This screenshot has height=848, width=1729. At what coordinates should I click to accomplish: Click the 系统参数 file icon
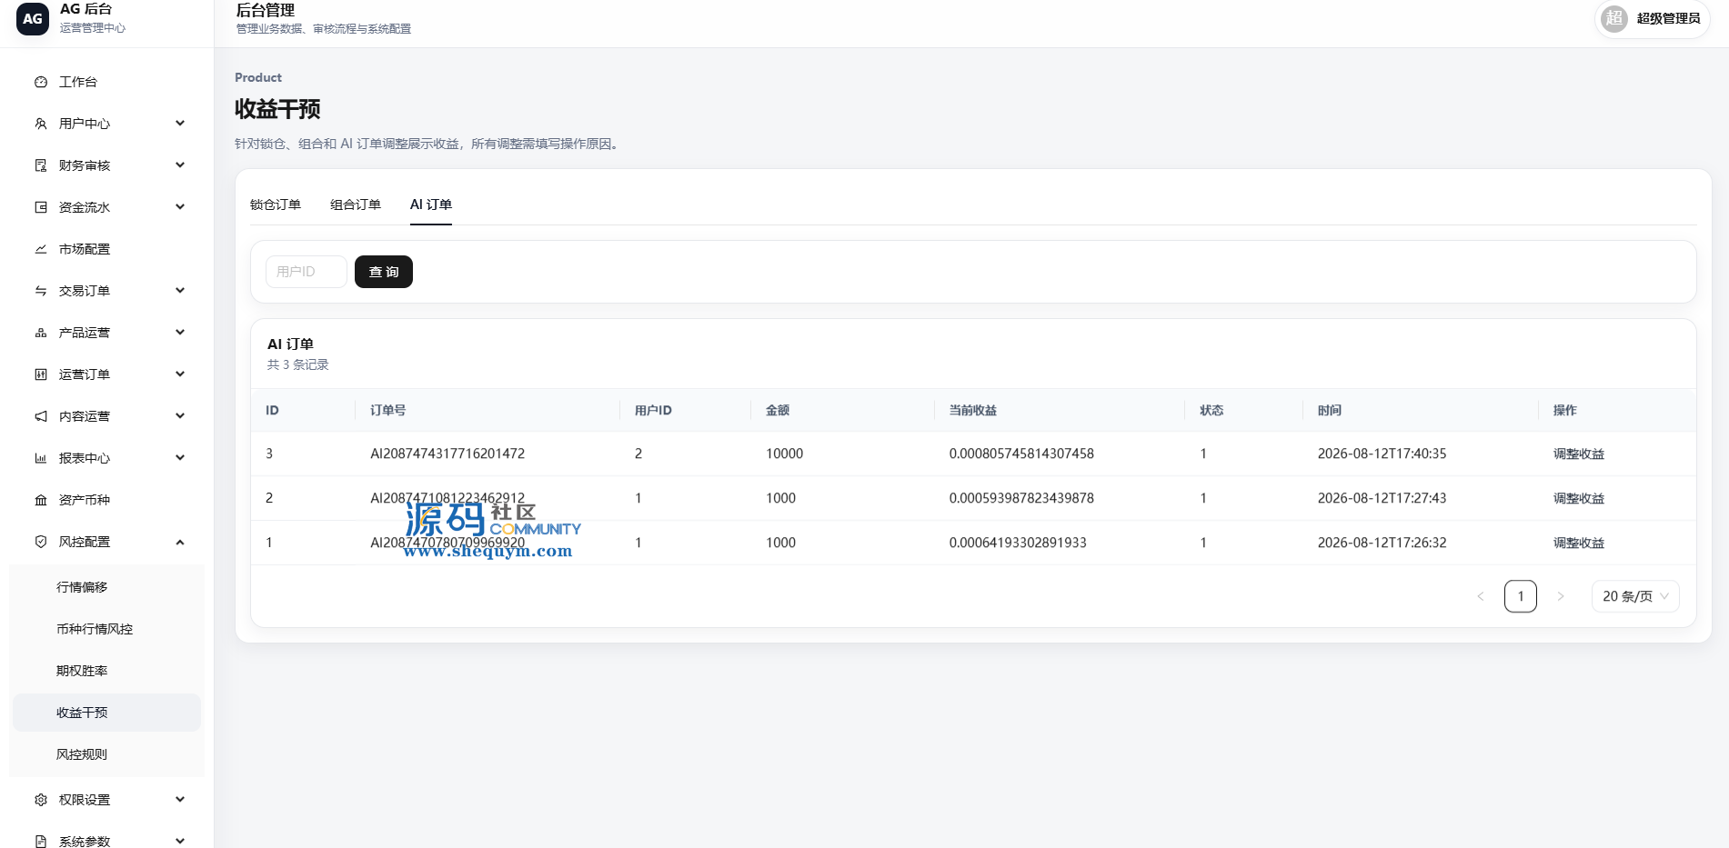[41, 842]
